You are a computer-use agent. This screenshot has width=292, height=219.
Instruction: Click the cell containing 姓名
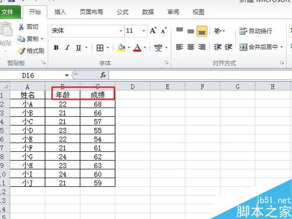coord(27,95)
